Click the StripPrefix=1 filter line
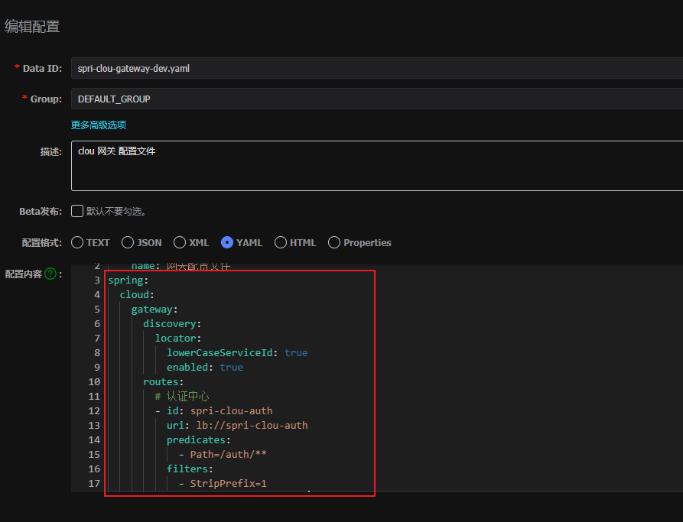Screen dimensions: 683x522 (x=228, y=483)
